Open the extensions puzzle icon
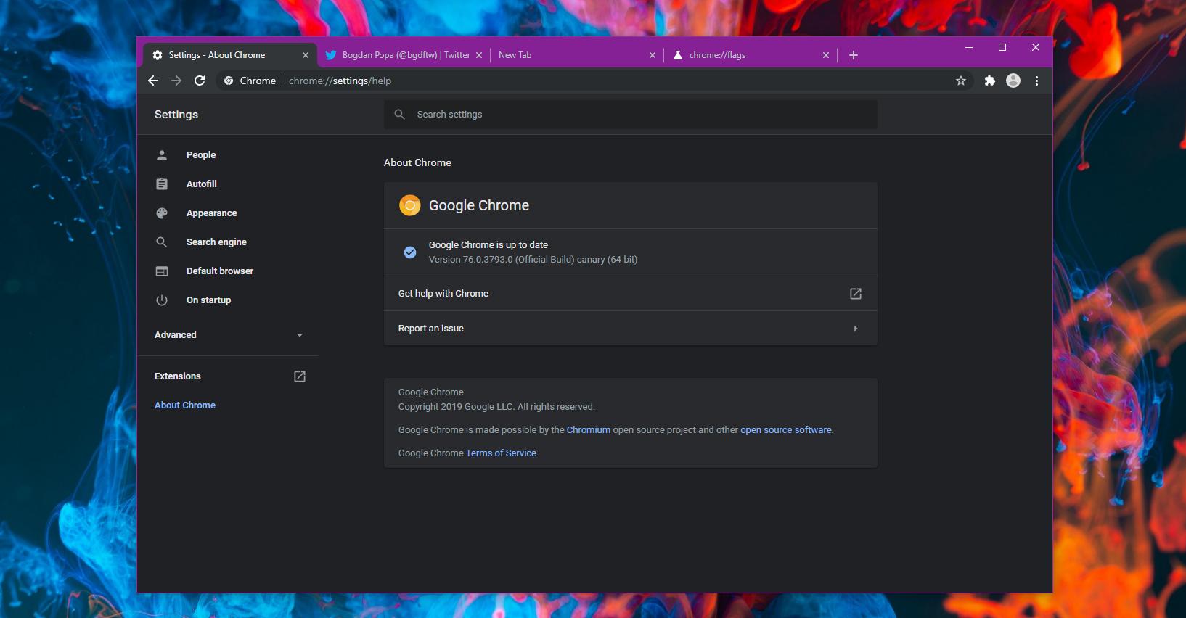The image size is (1186, 618). pyautogui.click(x=990, y=81)
